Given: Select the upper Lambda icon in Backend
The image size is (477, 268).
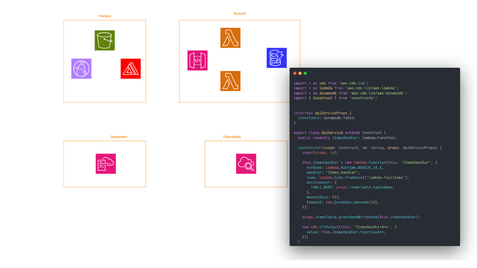Looking at the screenshot, I should click(x=230, y=38).
